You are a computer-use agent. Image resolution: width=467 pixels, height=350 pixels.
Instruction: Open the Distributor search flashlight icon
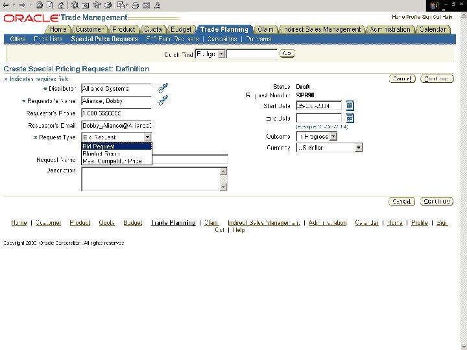(x=163, y=88)
